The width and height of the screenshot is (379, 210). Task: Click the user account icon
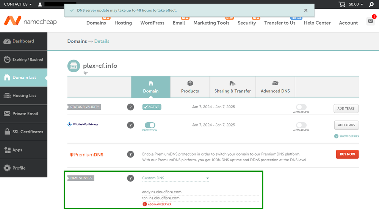click(x=40, y=4)
